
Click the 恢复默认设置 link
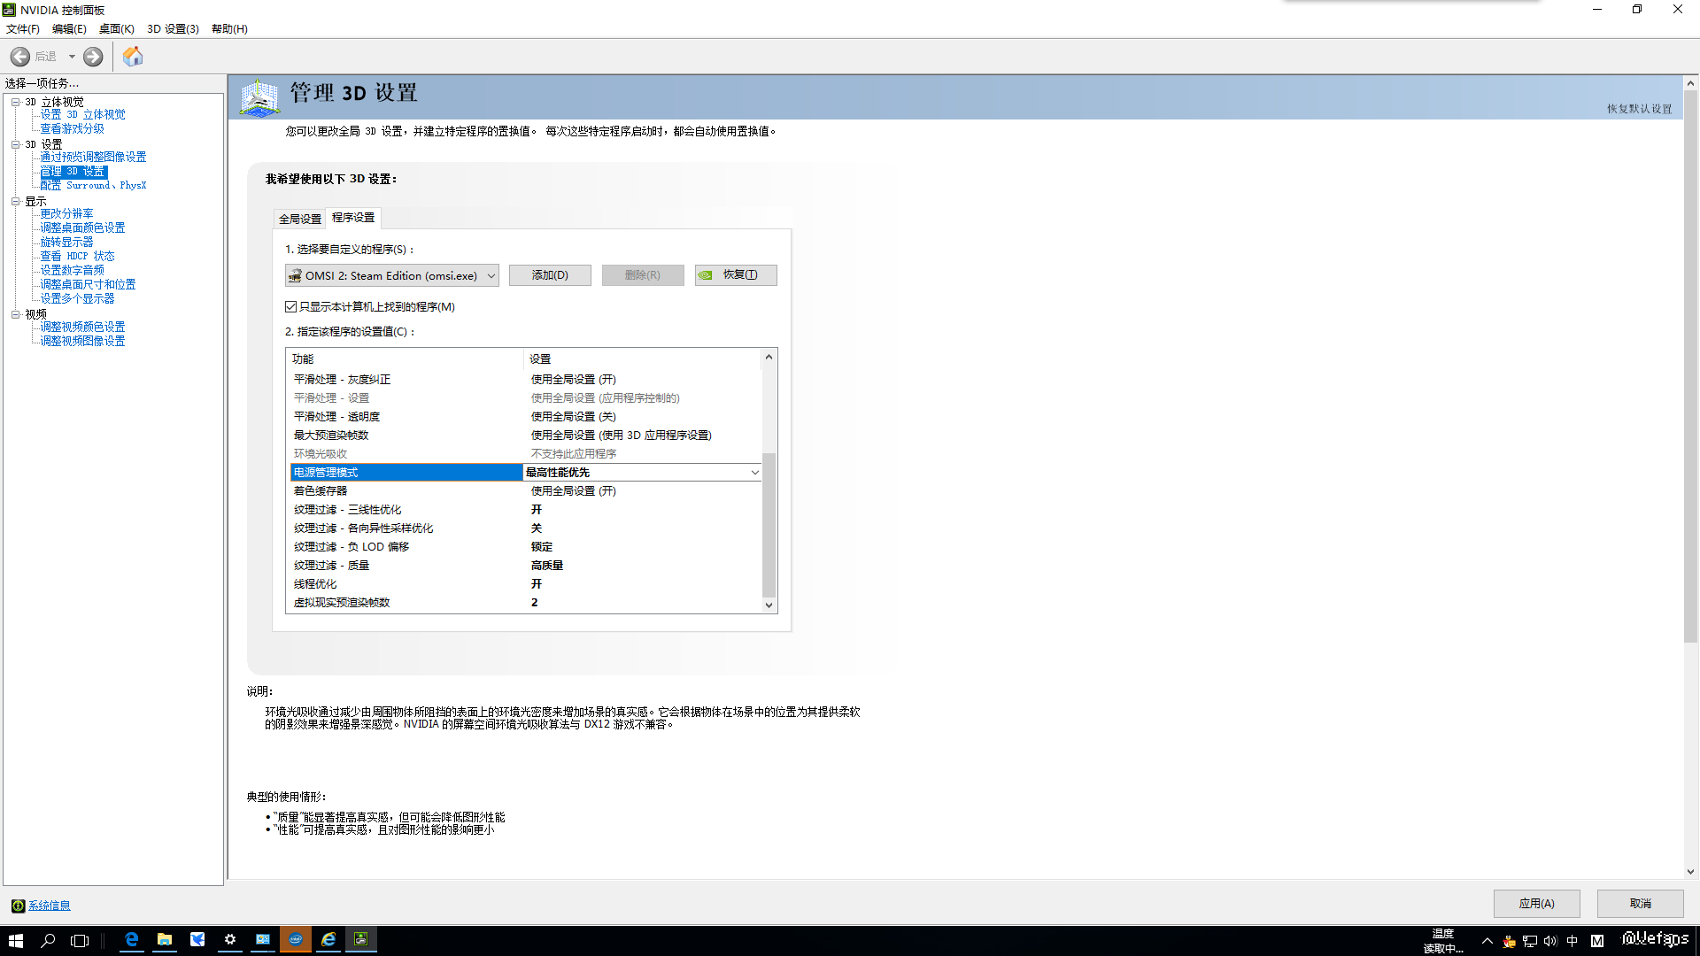pos(1639,109)
